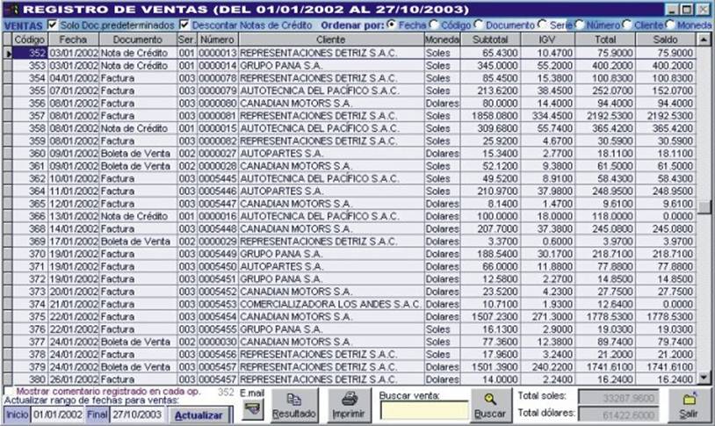Click AUTOPARTES S.A. in row 364
The image size is (715, 426).
click(281, 191)
